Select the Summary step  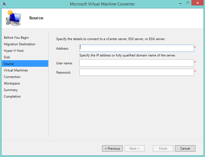click(x=11, y=90)
